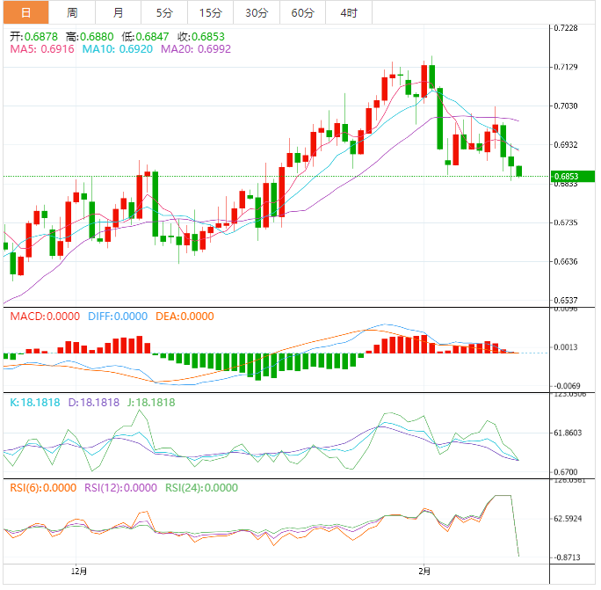Select the 日 (daily) chart tab
This screenshot has width=601, height=590.
[25, 12]
